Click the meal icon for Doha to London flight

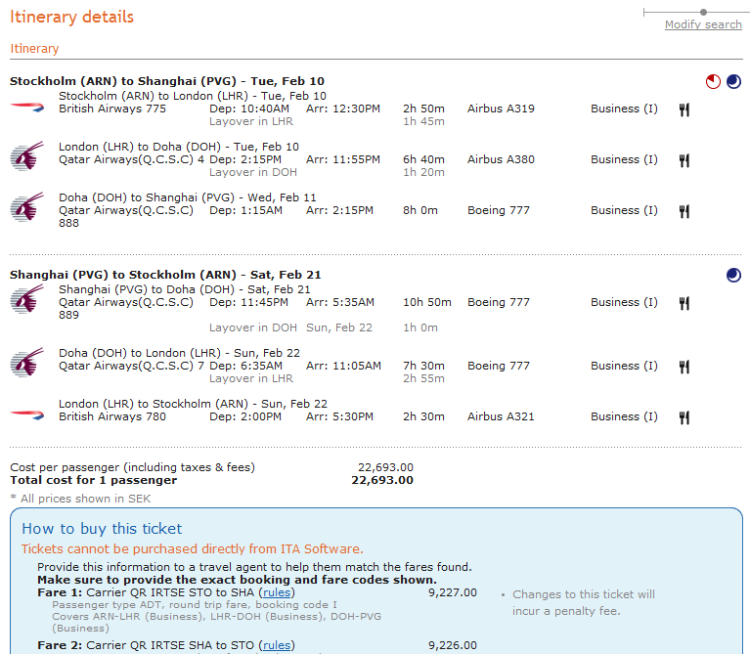coord(684,367)
